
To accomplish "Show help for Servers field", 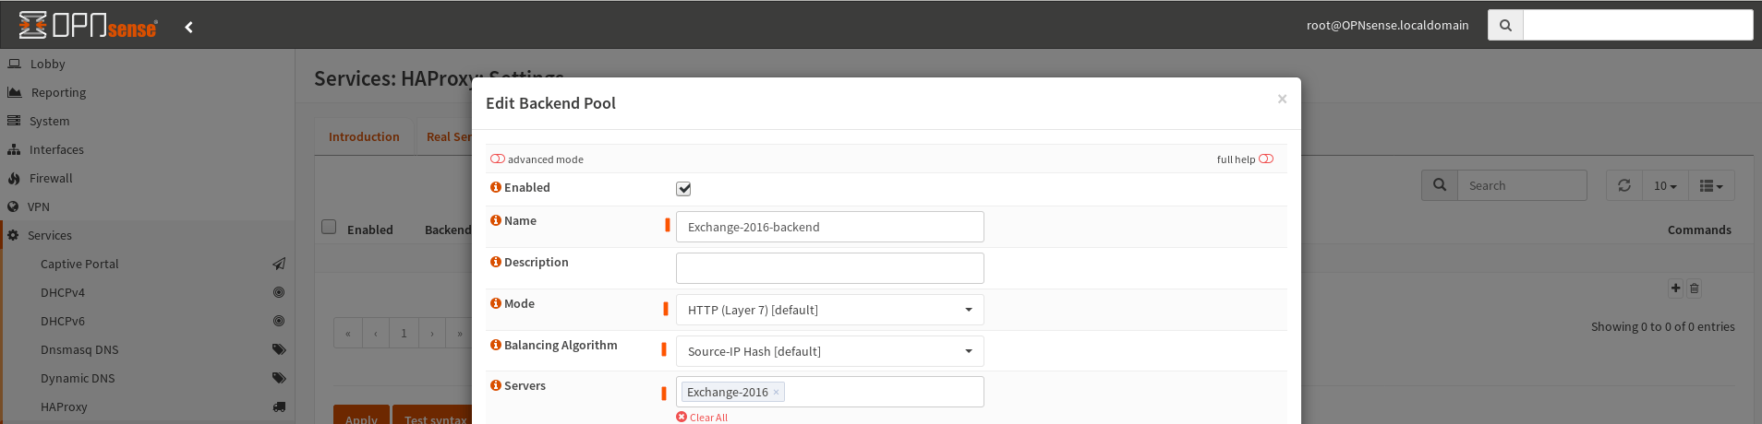I will pos(496,385).
